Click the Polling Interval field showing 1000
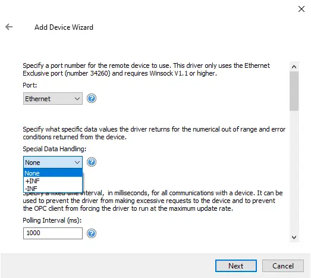 click(53, 233)
